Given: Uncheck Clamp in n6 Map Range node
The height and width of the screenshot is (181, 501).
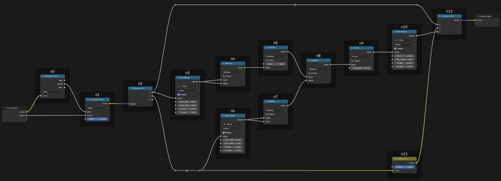Looking at the screenshot, I should [x=223, y=133].
